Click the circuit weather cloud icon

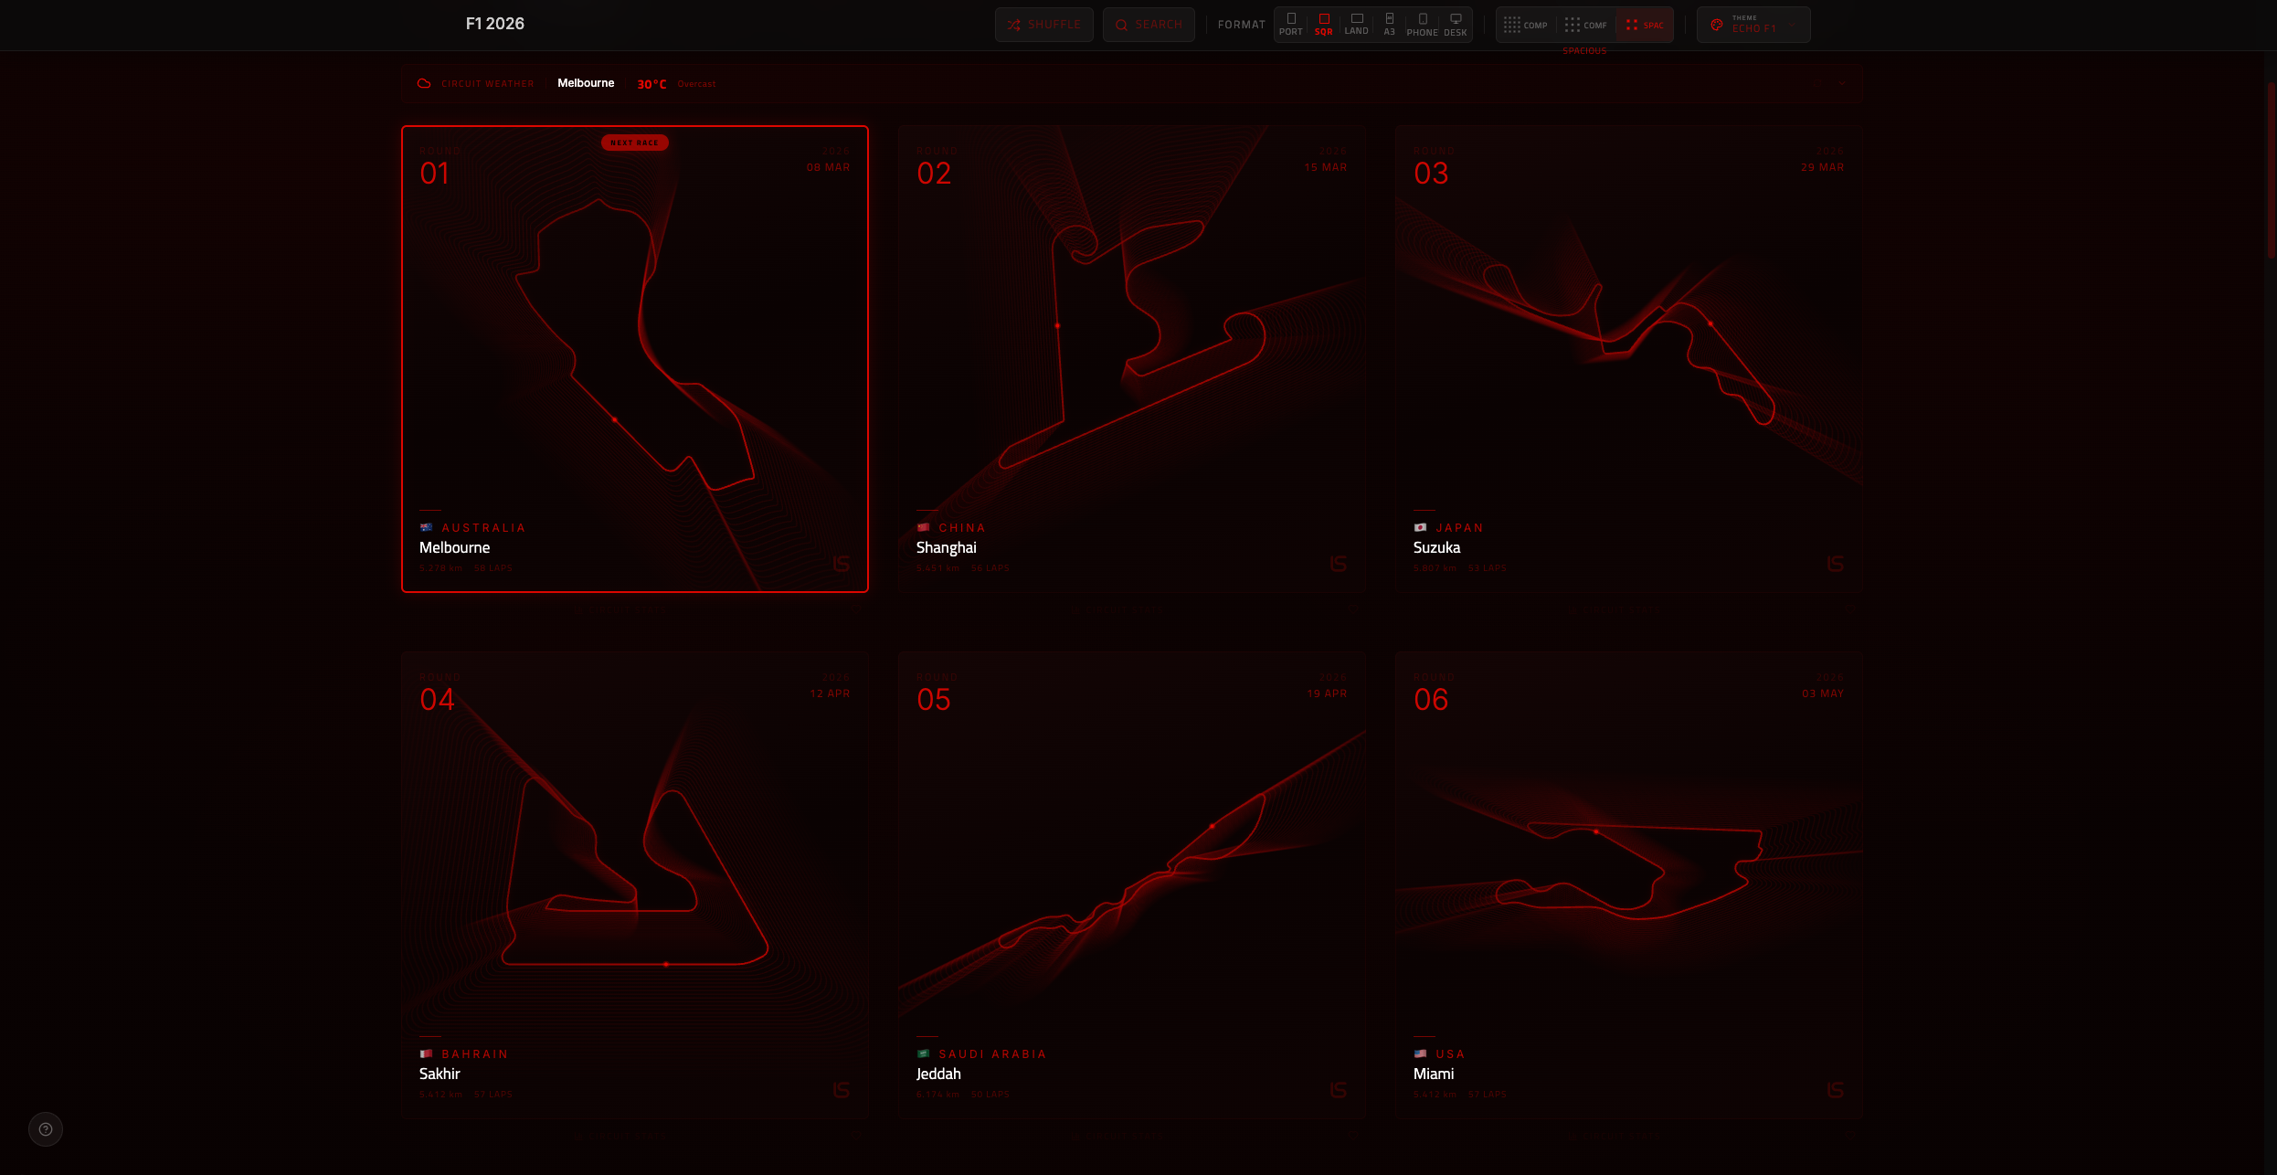click(x=424, y=83)
